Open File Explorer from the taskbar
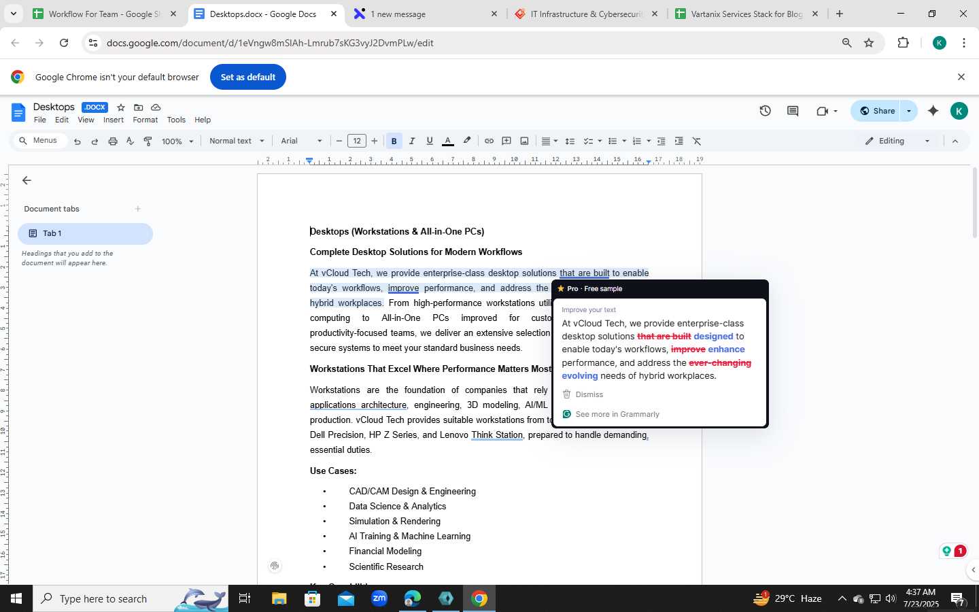Viewport: 979px width, 612px height. point(279,598)
